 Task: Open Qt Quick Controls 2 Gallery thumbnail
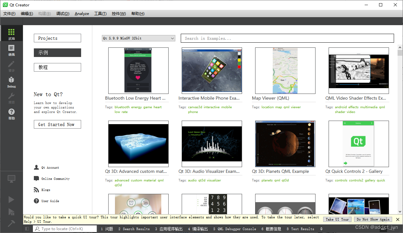[x=359, y=144]
